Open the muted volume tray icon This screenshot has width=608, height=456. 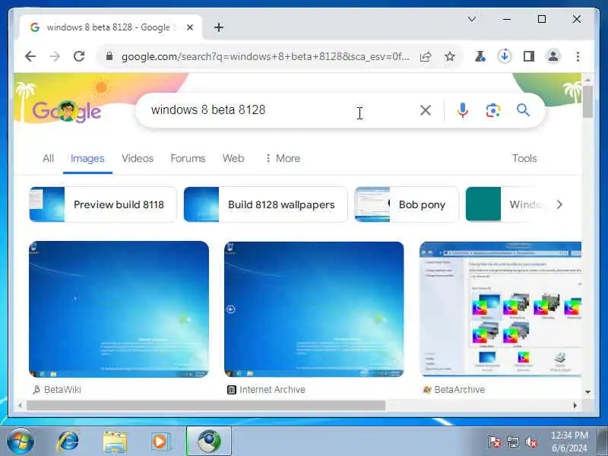pos(531,442)
